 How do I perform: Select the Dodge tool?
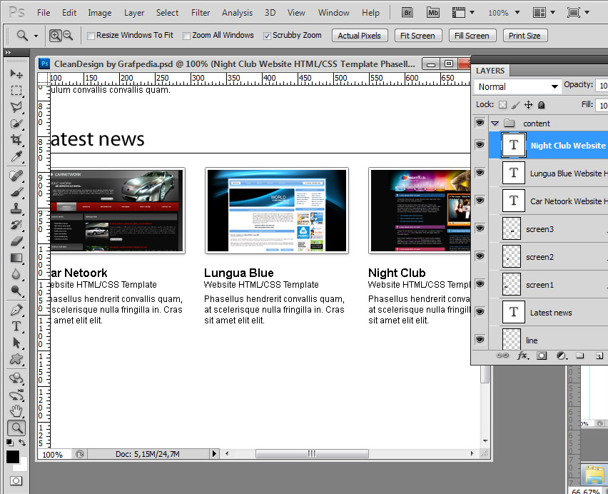click(x=16, y=291)
